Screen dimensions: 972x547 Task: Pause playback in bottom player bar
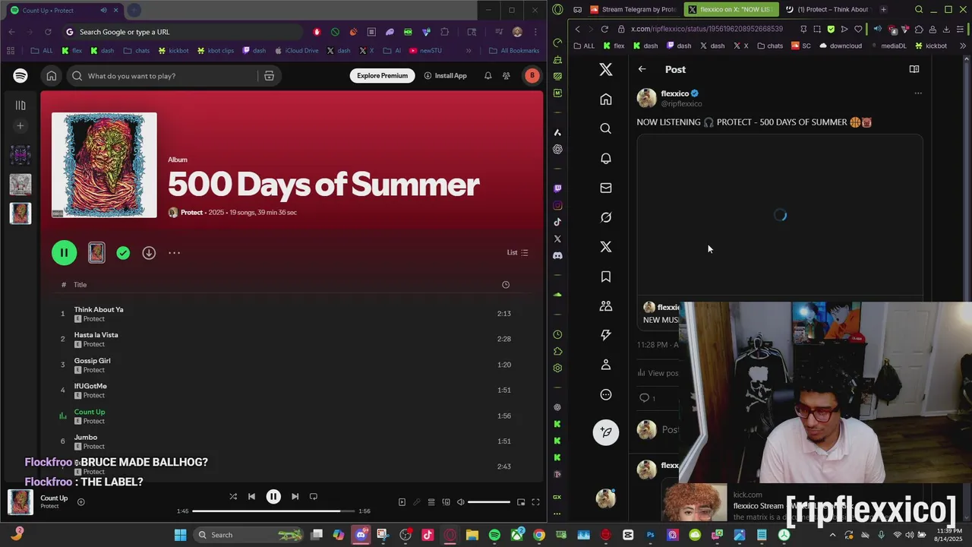point(273,497)
